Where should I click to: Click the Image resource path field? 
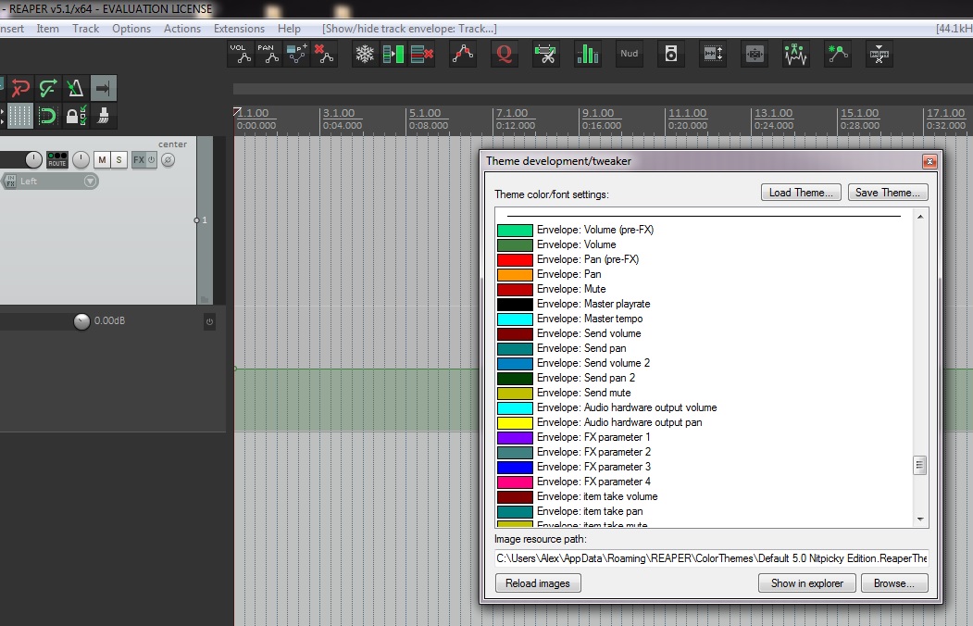(x=712, y=558)
